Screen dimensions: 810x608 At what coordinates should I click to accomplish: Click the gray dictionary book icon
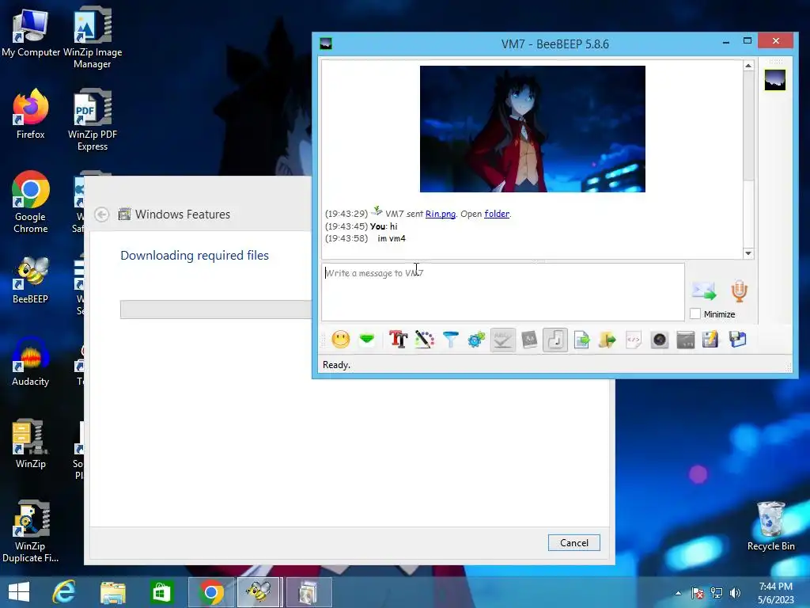529,340
